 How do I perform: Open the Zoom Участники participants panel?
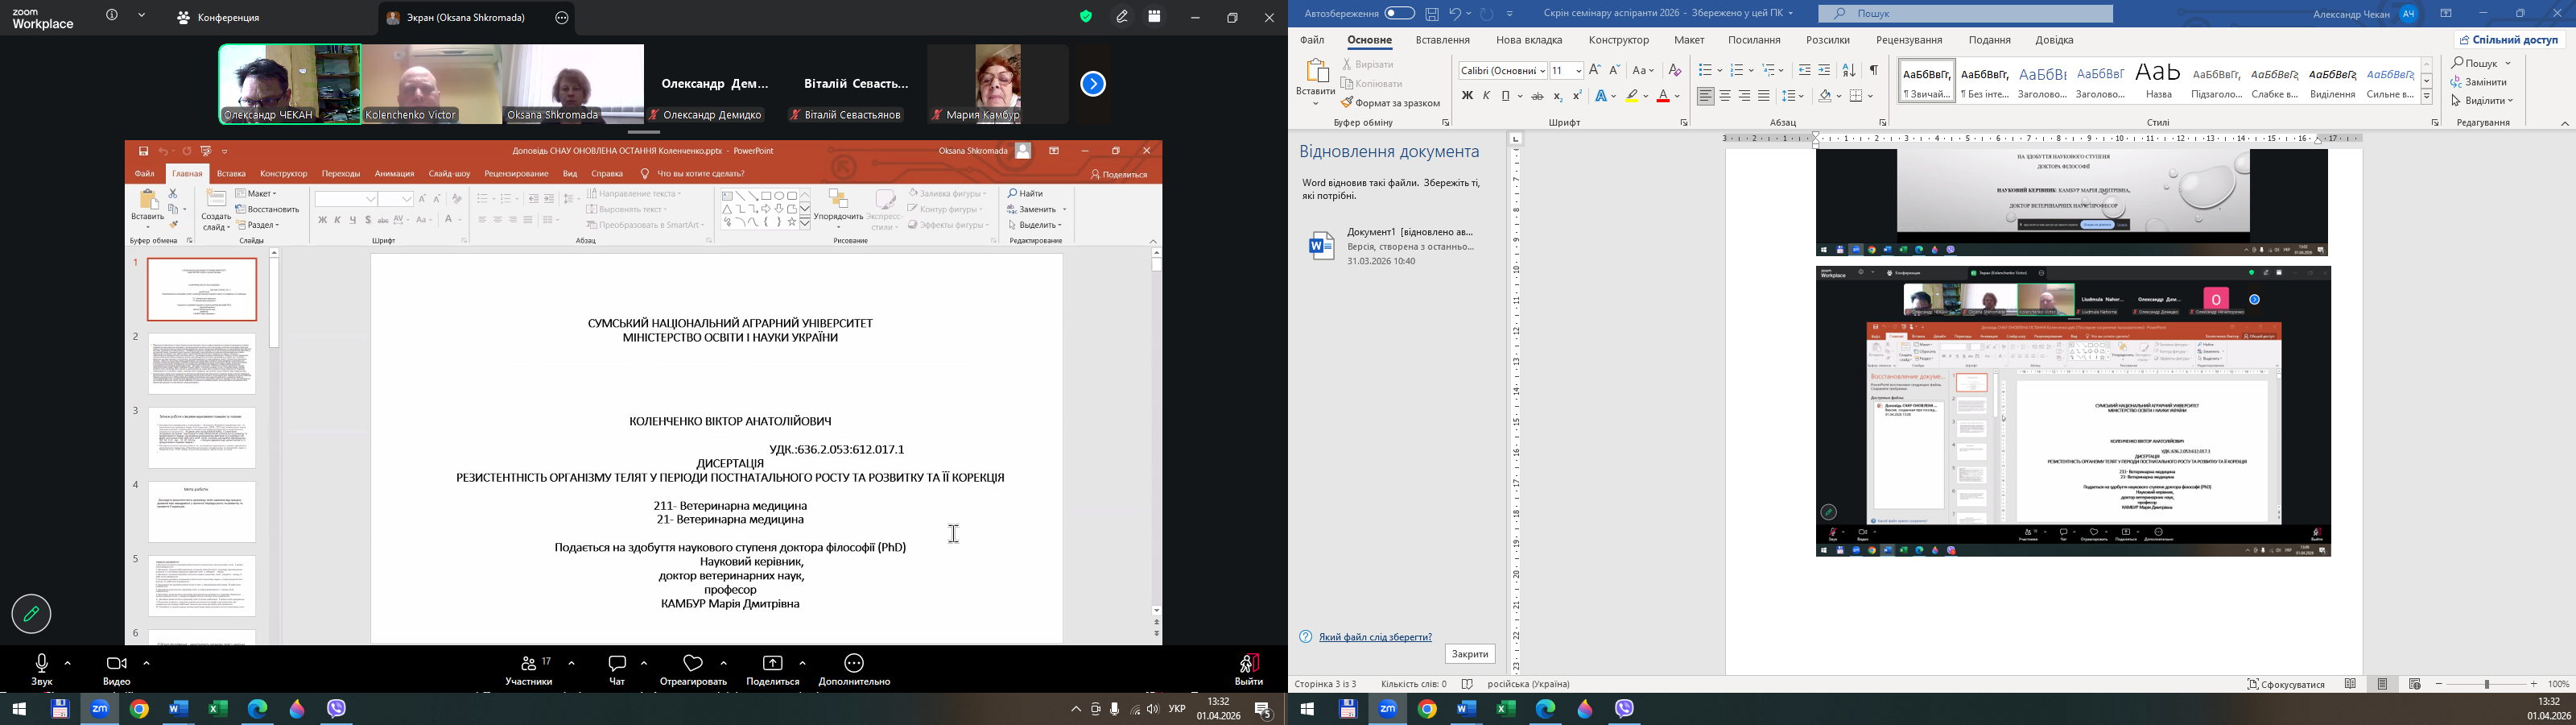(x=529, y=669)
